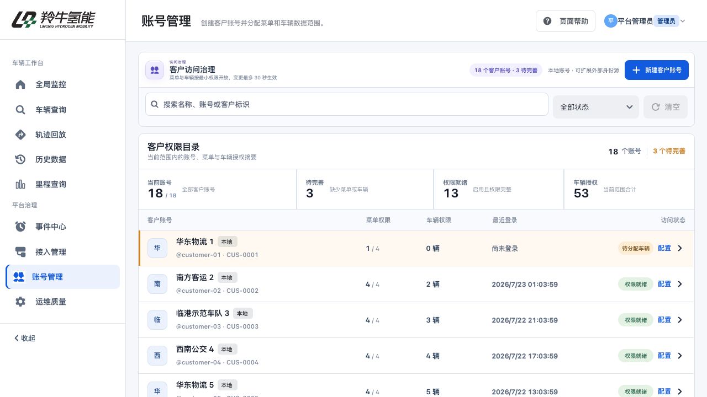Click the 当前账号 18 stat card
This screenshot has height=397, width=707.
pos(218,189)
